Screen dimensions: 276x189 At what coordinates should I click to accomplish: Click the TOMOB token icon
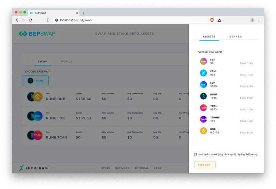coord(203,119)
